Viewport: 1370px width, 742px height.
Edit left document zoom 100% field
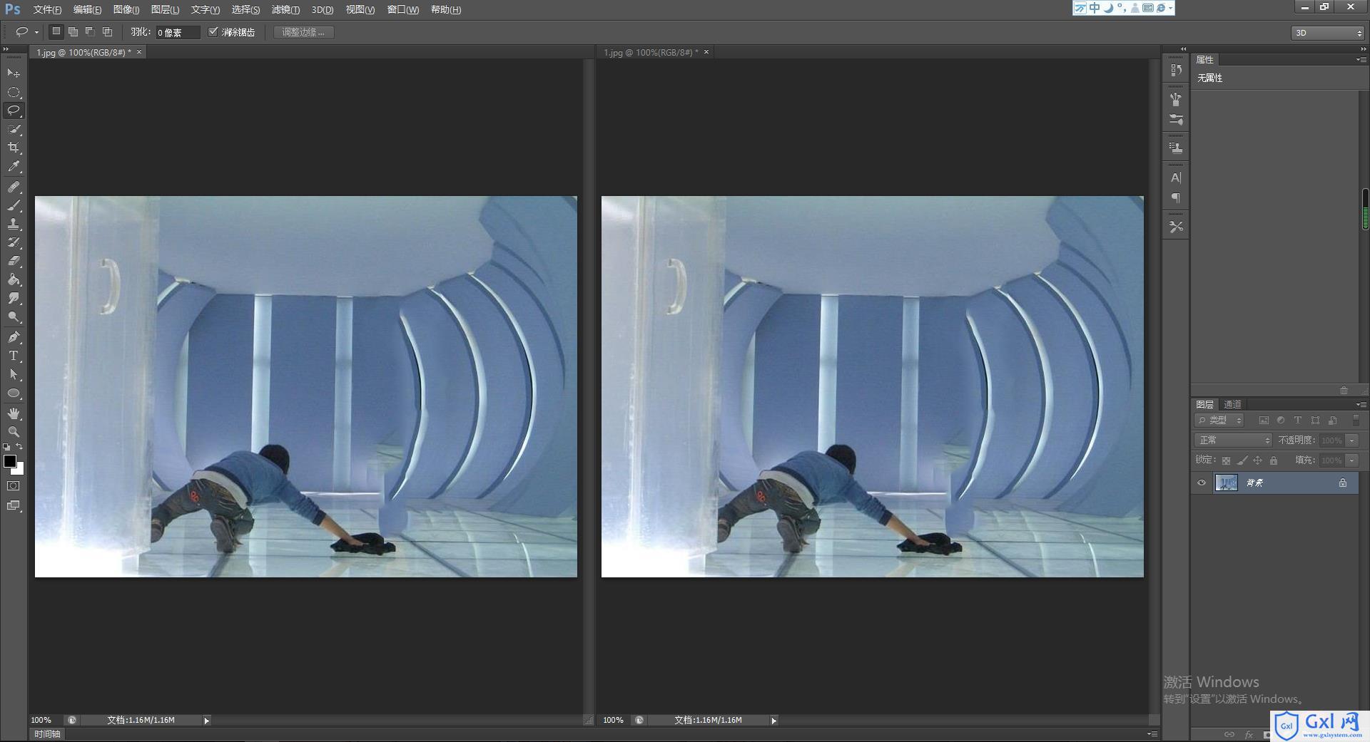tap(43, 721)
